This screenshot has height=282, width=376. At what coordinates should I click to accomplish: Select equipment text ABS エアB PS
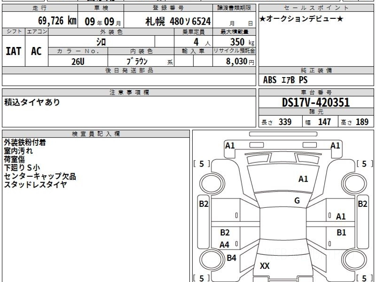point(285,80)
